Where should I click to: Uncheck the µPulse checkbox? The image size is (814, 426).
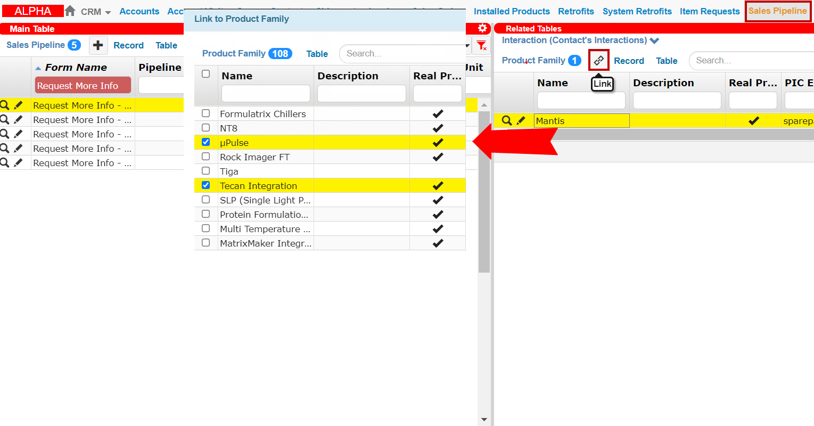tap(206, 142)
